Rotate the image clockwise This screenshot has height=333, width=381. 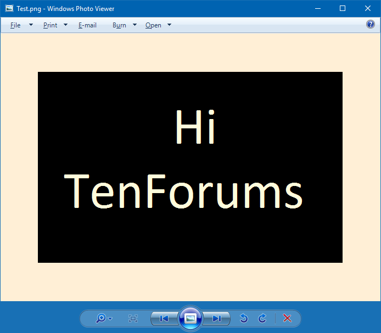pos(262,318)
